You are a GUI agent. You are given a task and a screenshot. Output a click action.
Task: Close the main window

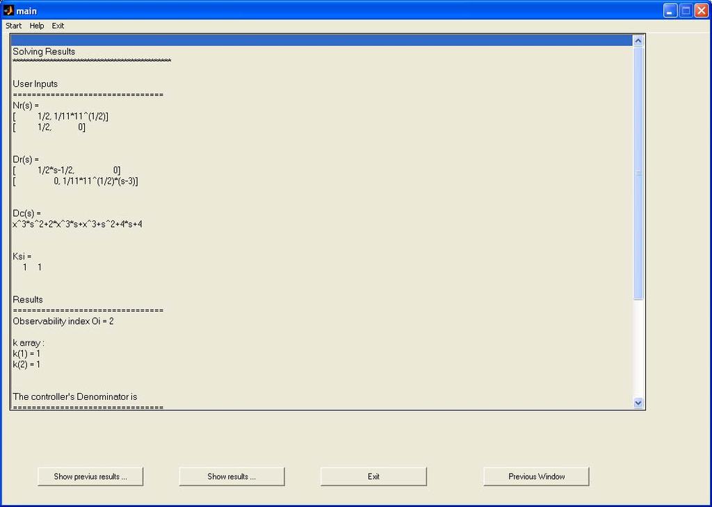coord(701,10)
